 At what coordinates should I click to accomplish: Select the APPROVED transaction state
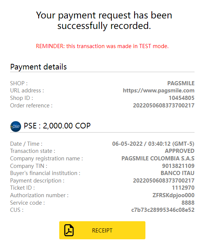tap(180, 151)
